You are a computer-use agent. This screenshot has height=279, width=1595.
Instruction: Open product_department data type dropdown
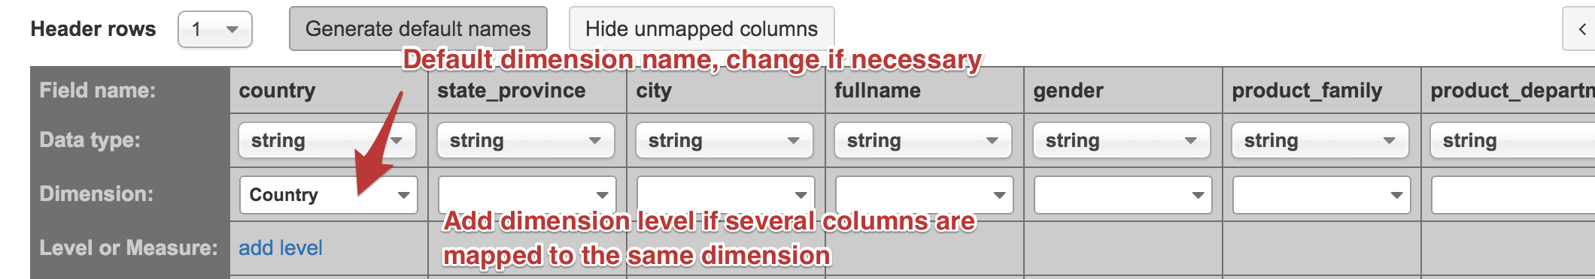(x=1512, y=140)
